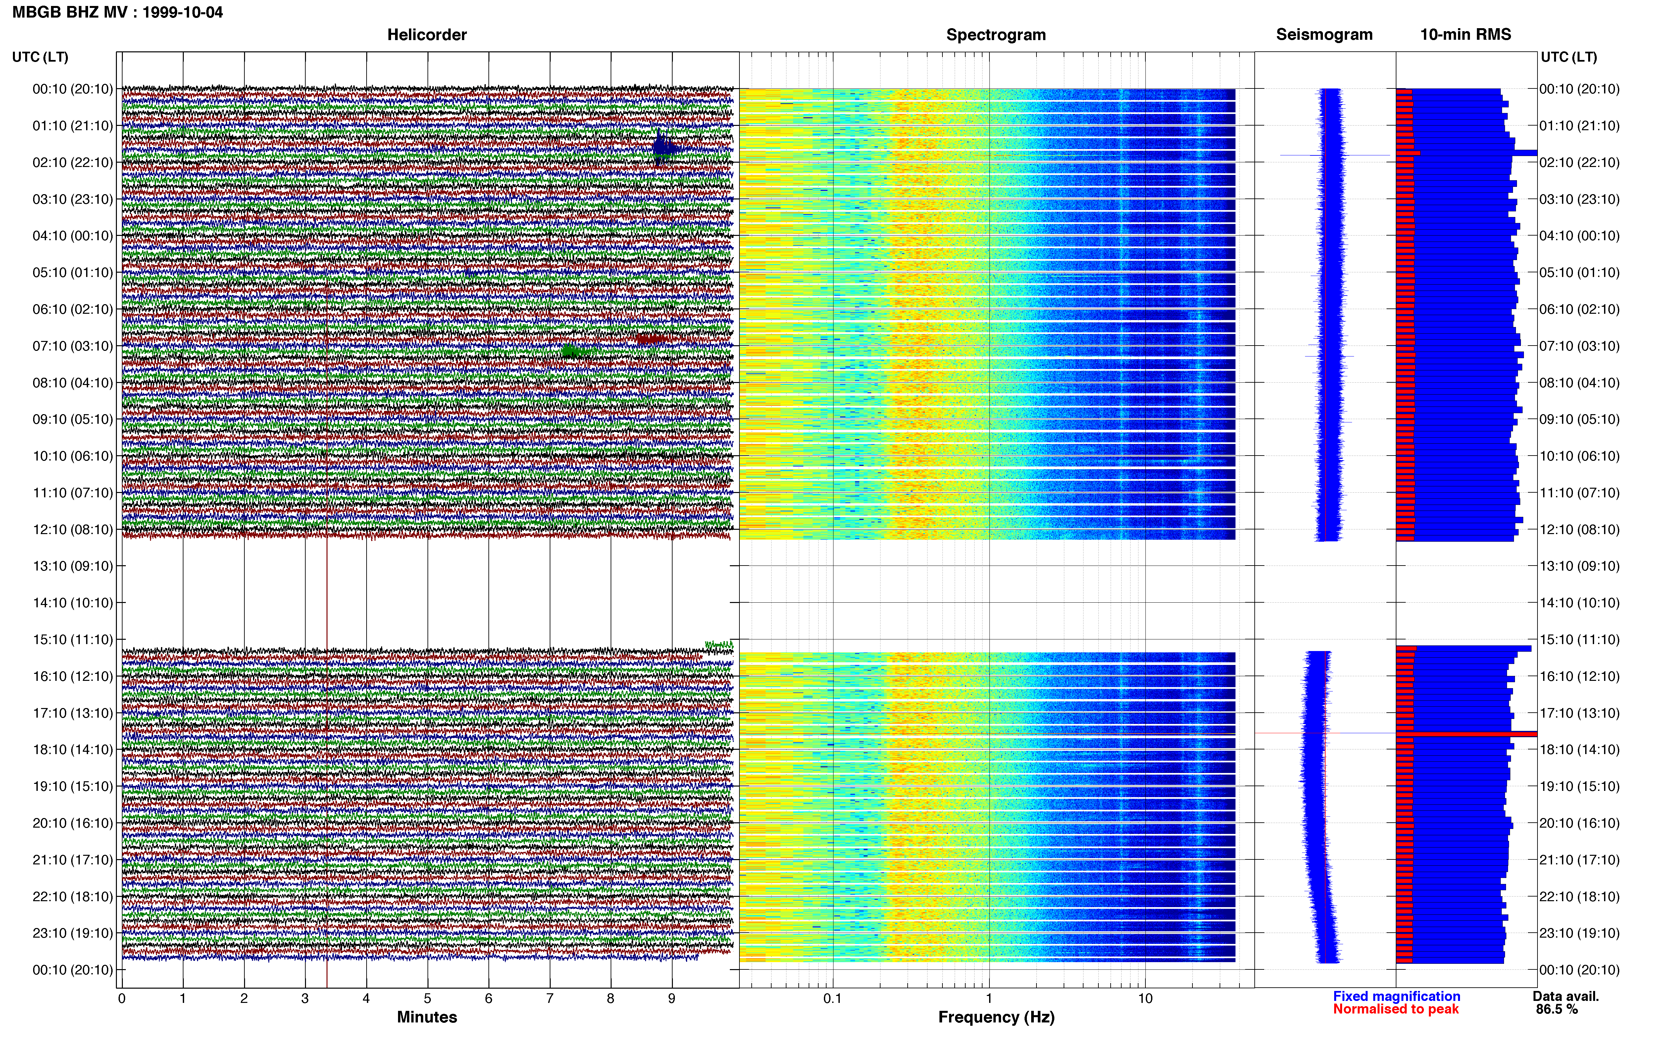
Task: Click the right-side time label '23:10 (19:10)'
Action: tap(1580, 933)
